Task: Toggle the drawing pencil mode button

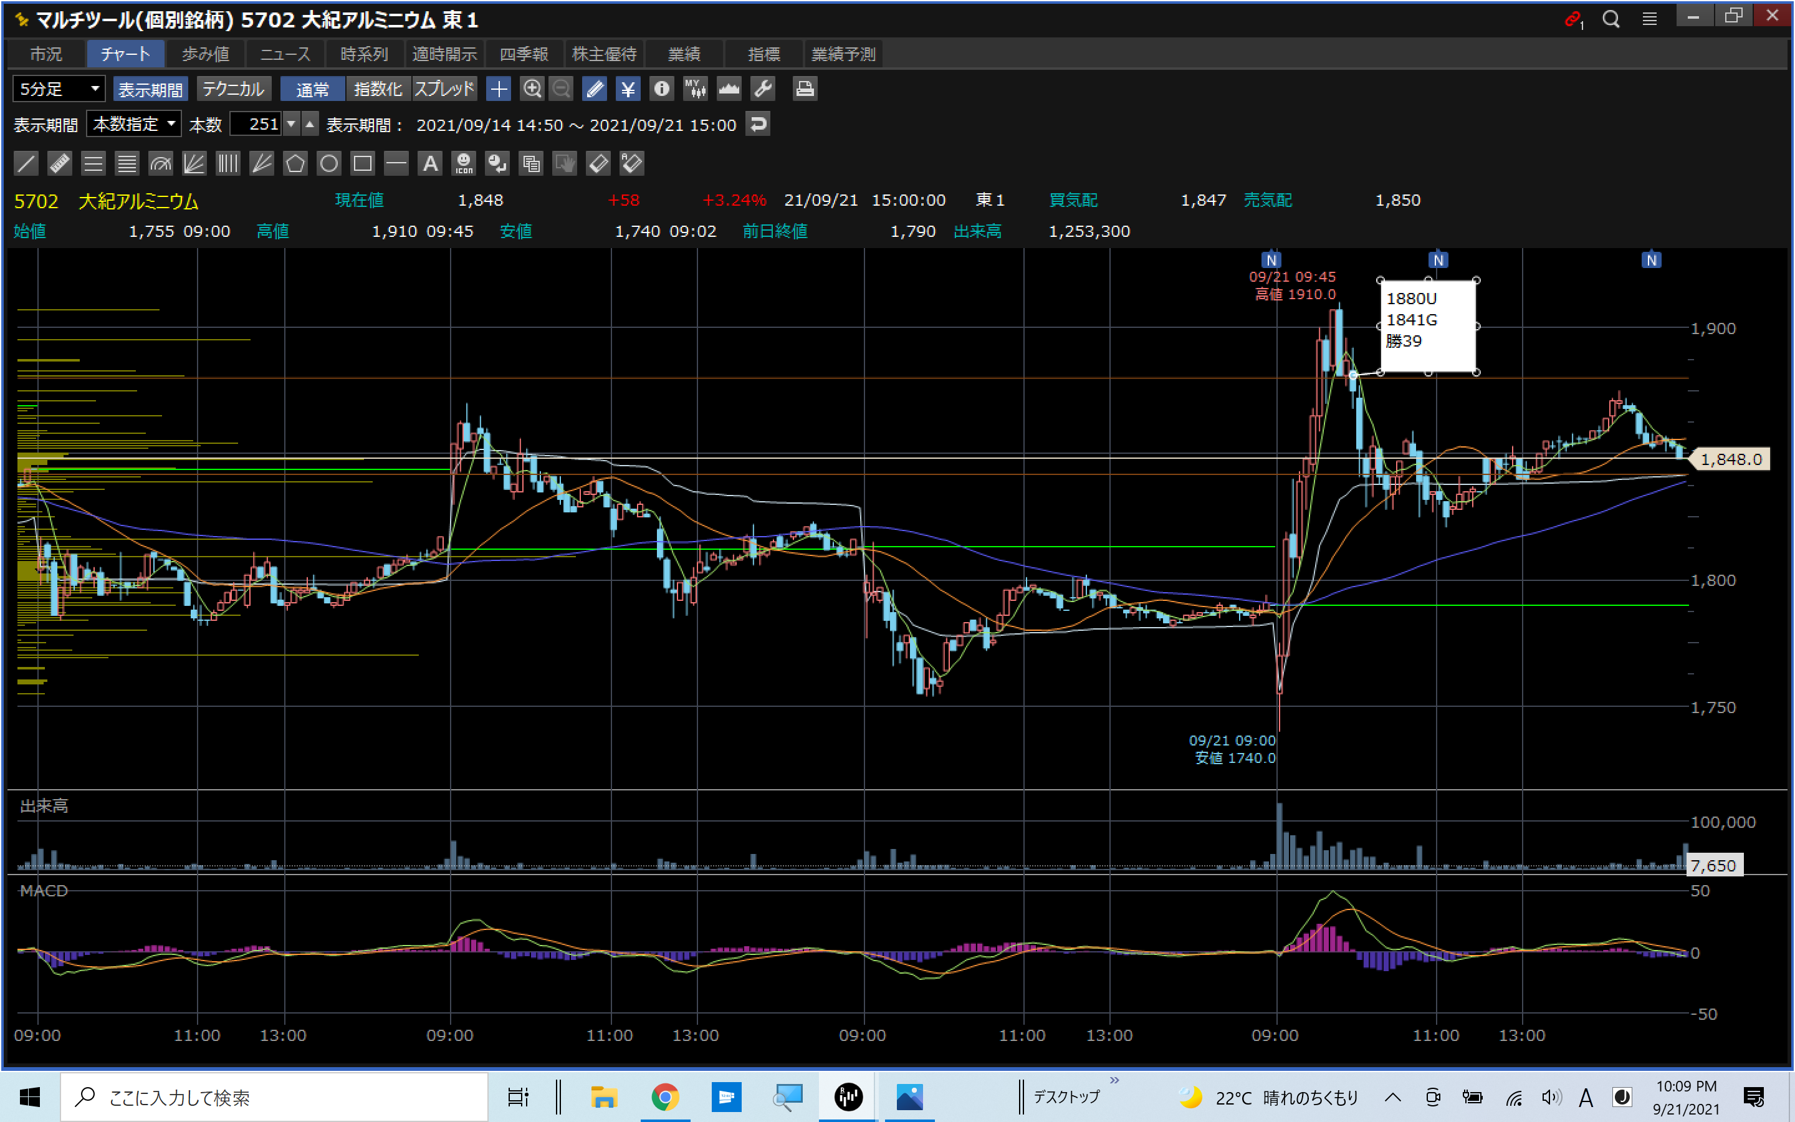Action: (x=594, y=89)
